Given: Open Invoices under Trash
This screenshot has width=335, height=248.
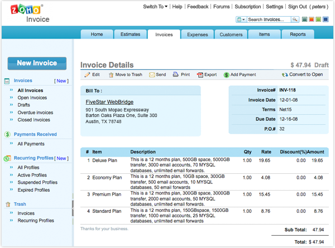Looking at the screenshot, I should pos(26,213).
